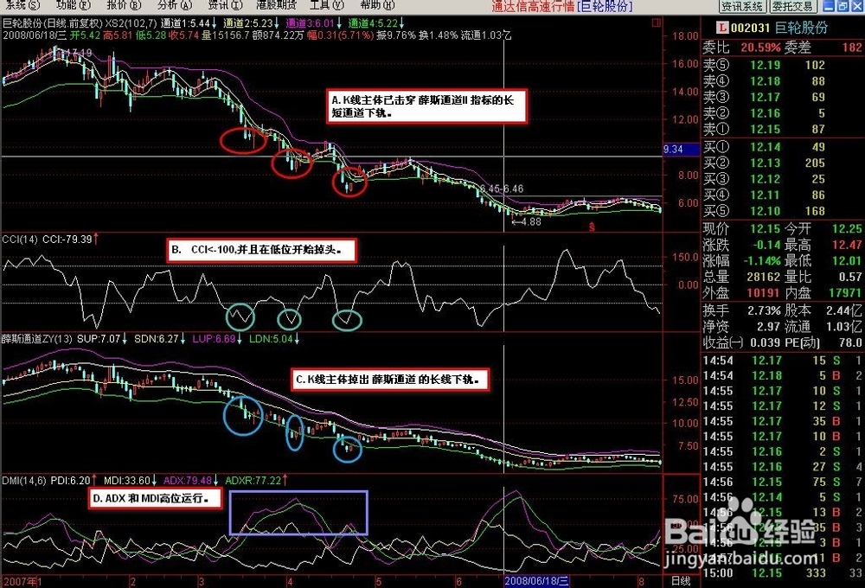Click the 2008/06/18/三 date marker on timeline
The image size is (865, 588).
[537, 581]
